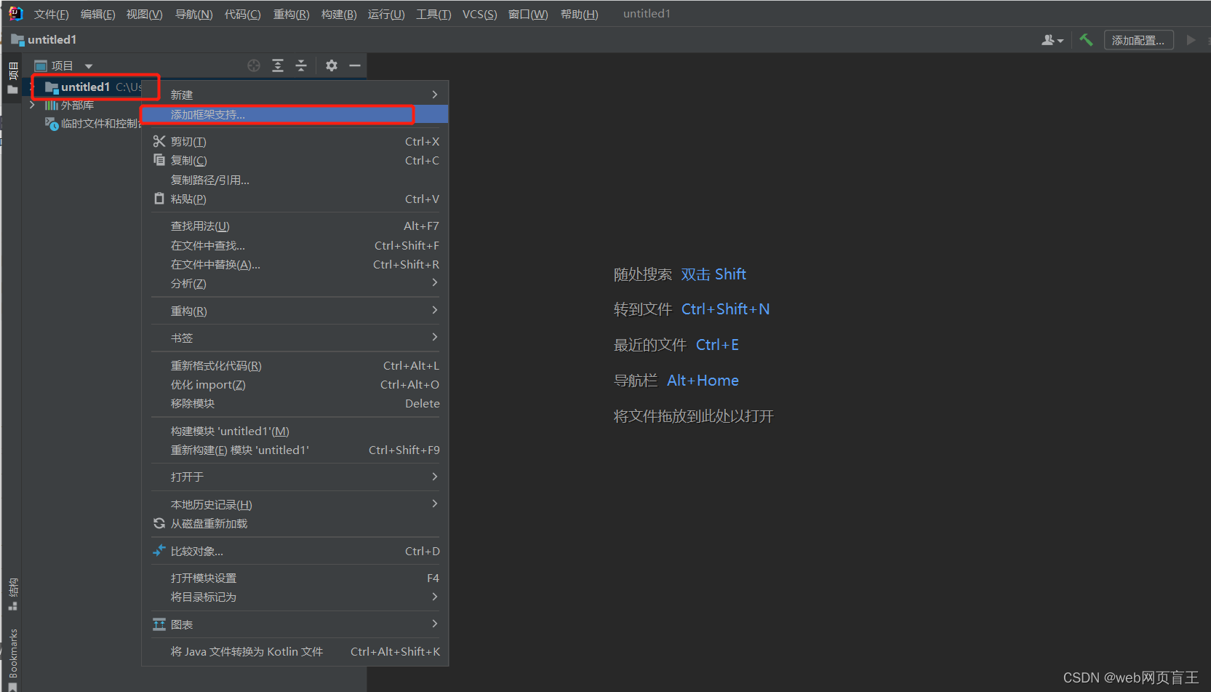
Task: Click the 双击 Shift search hint
Action: point(714,274)
